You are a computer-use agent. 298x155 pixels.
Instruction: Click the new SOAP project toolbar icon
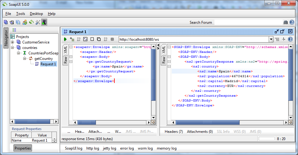tap(6, 22)
